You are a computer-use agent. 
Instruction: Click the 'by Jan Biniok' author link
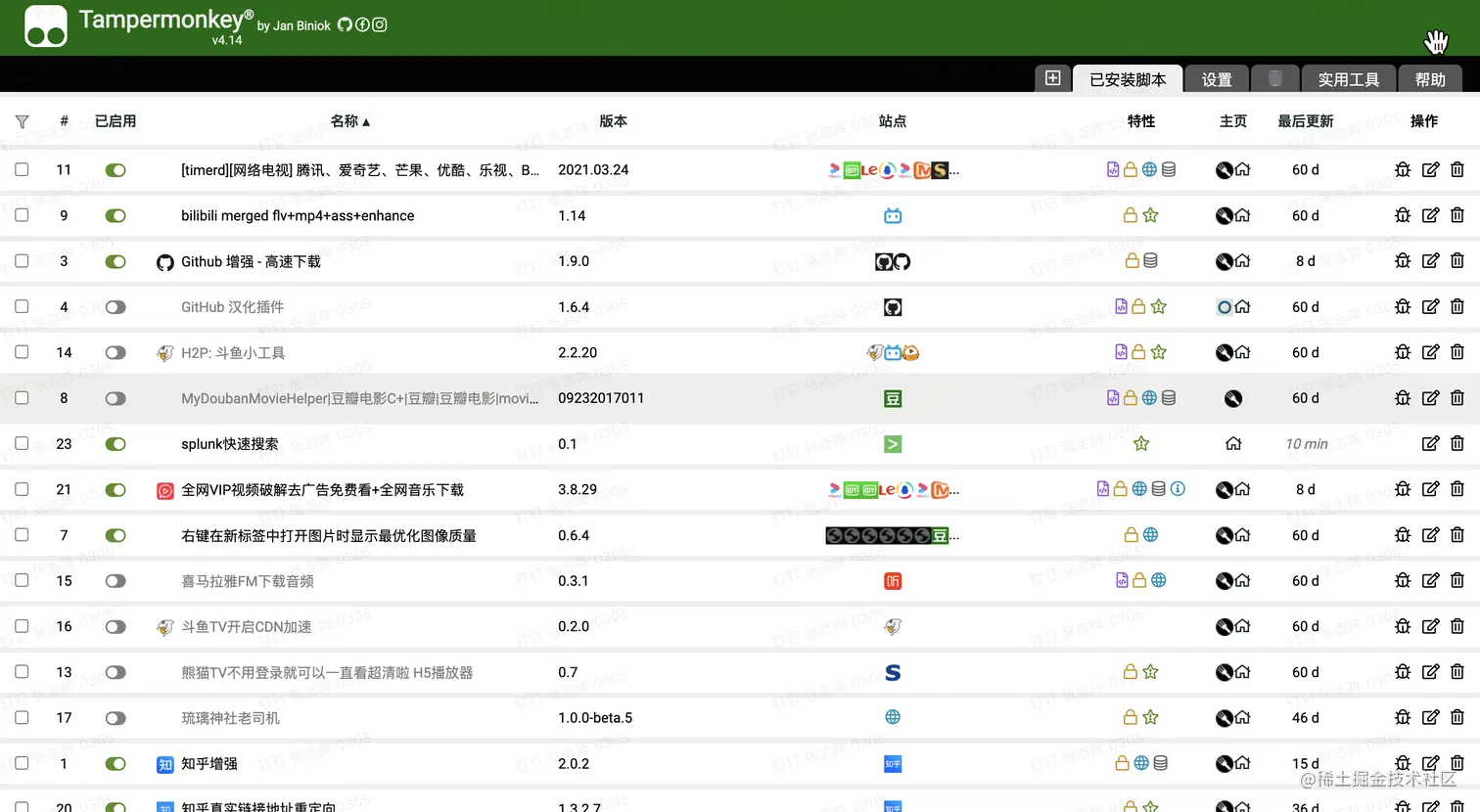click(294, 25)
